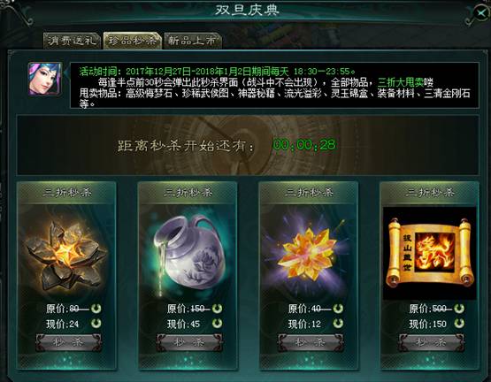The width and height of the screenshot is (491, 382).
Task: Click jade currency icon beside 原价:500
Action: coord(459,309)
